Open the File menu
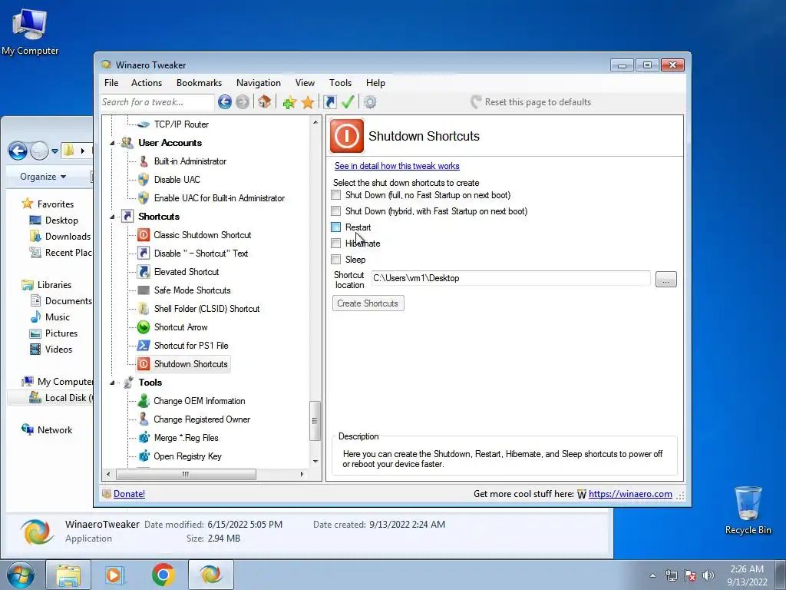786x590 pixels. pos(111,83)
